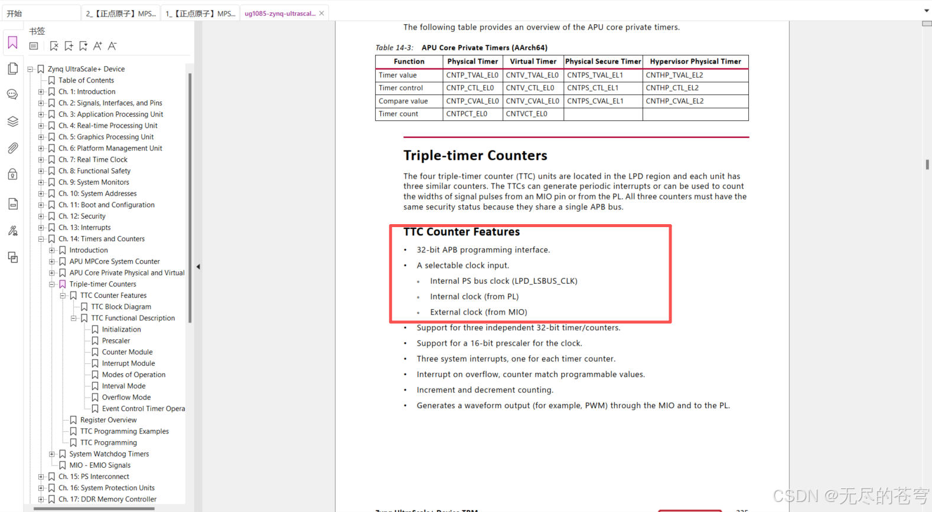Image resolution: width=932 pixels, height=512 pixels.
Task: Click CNTP_TVAL_EL0 table cell
Action: (472, 75)
